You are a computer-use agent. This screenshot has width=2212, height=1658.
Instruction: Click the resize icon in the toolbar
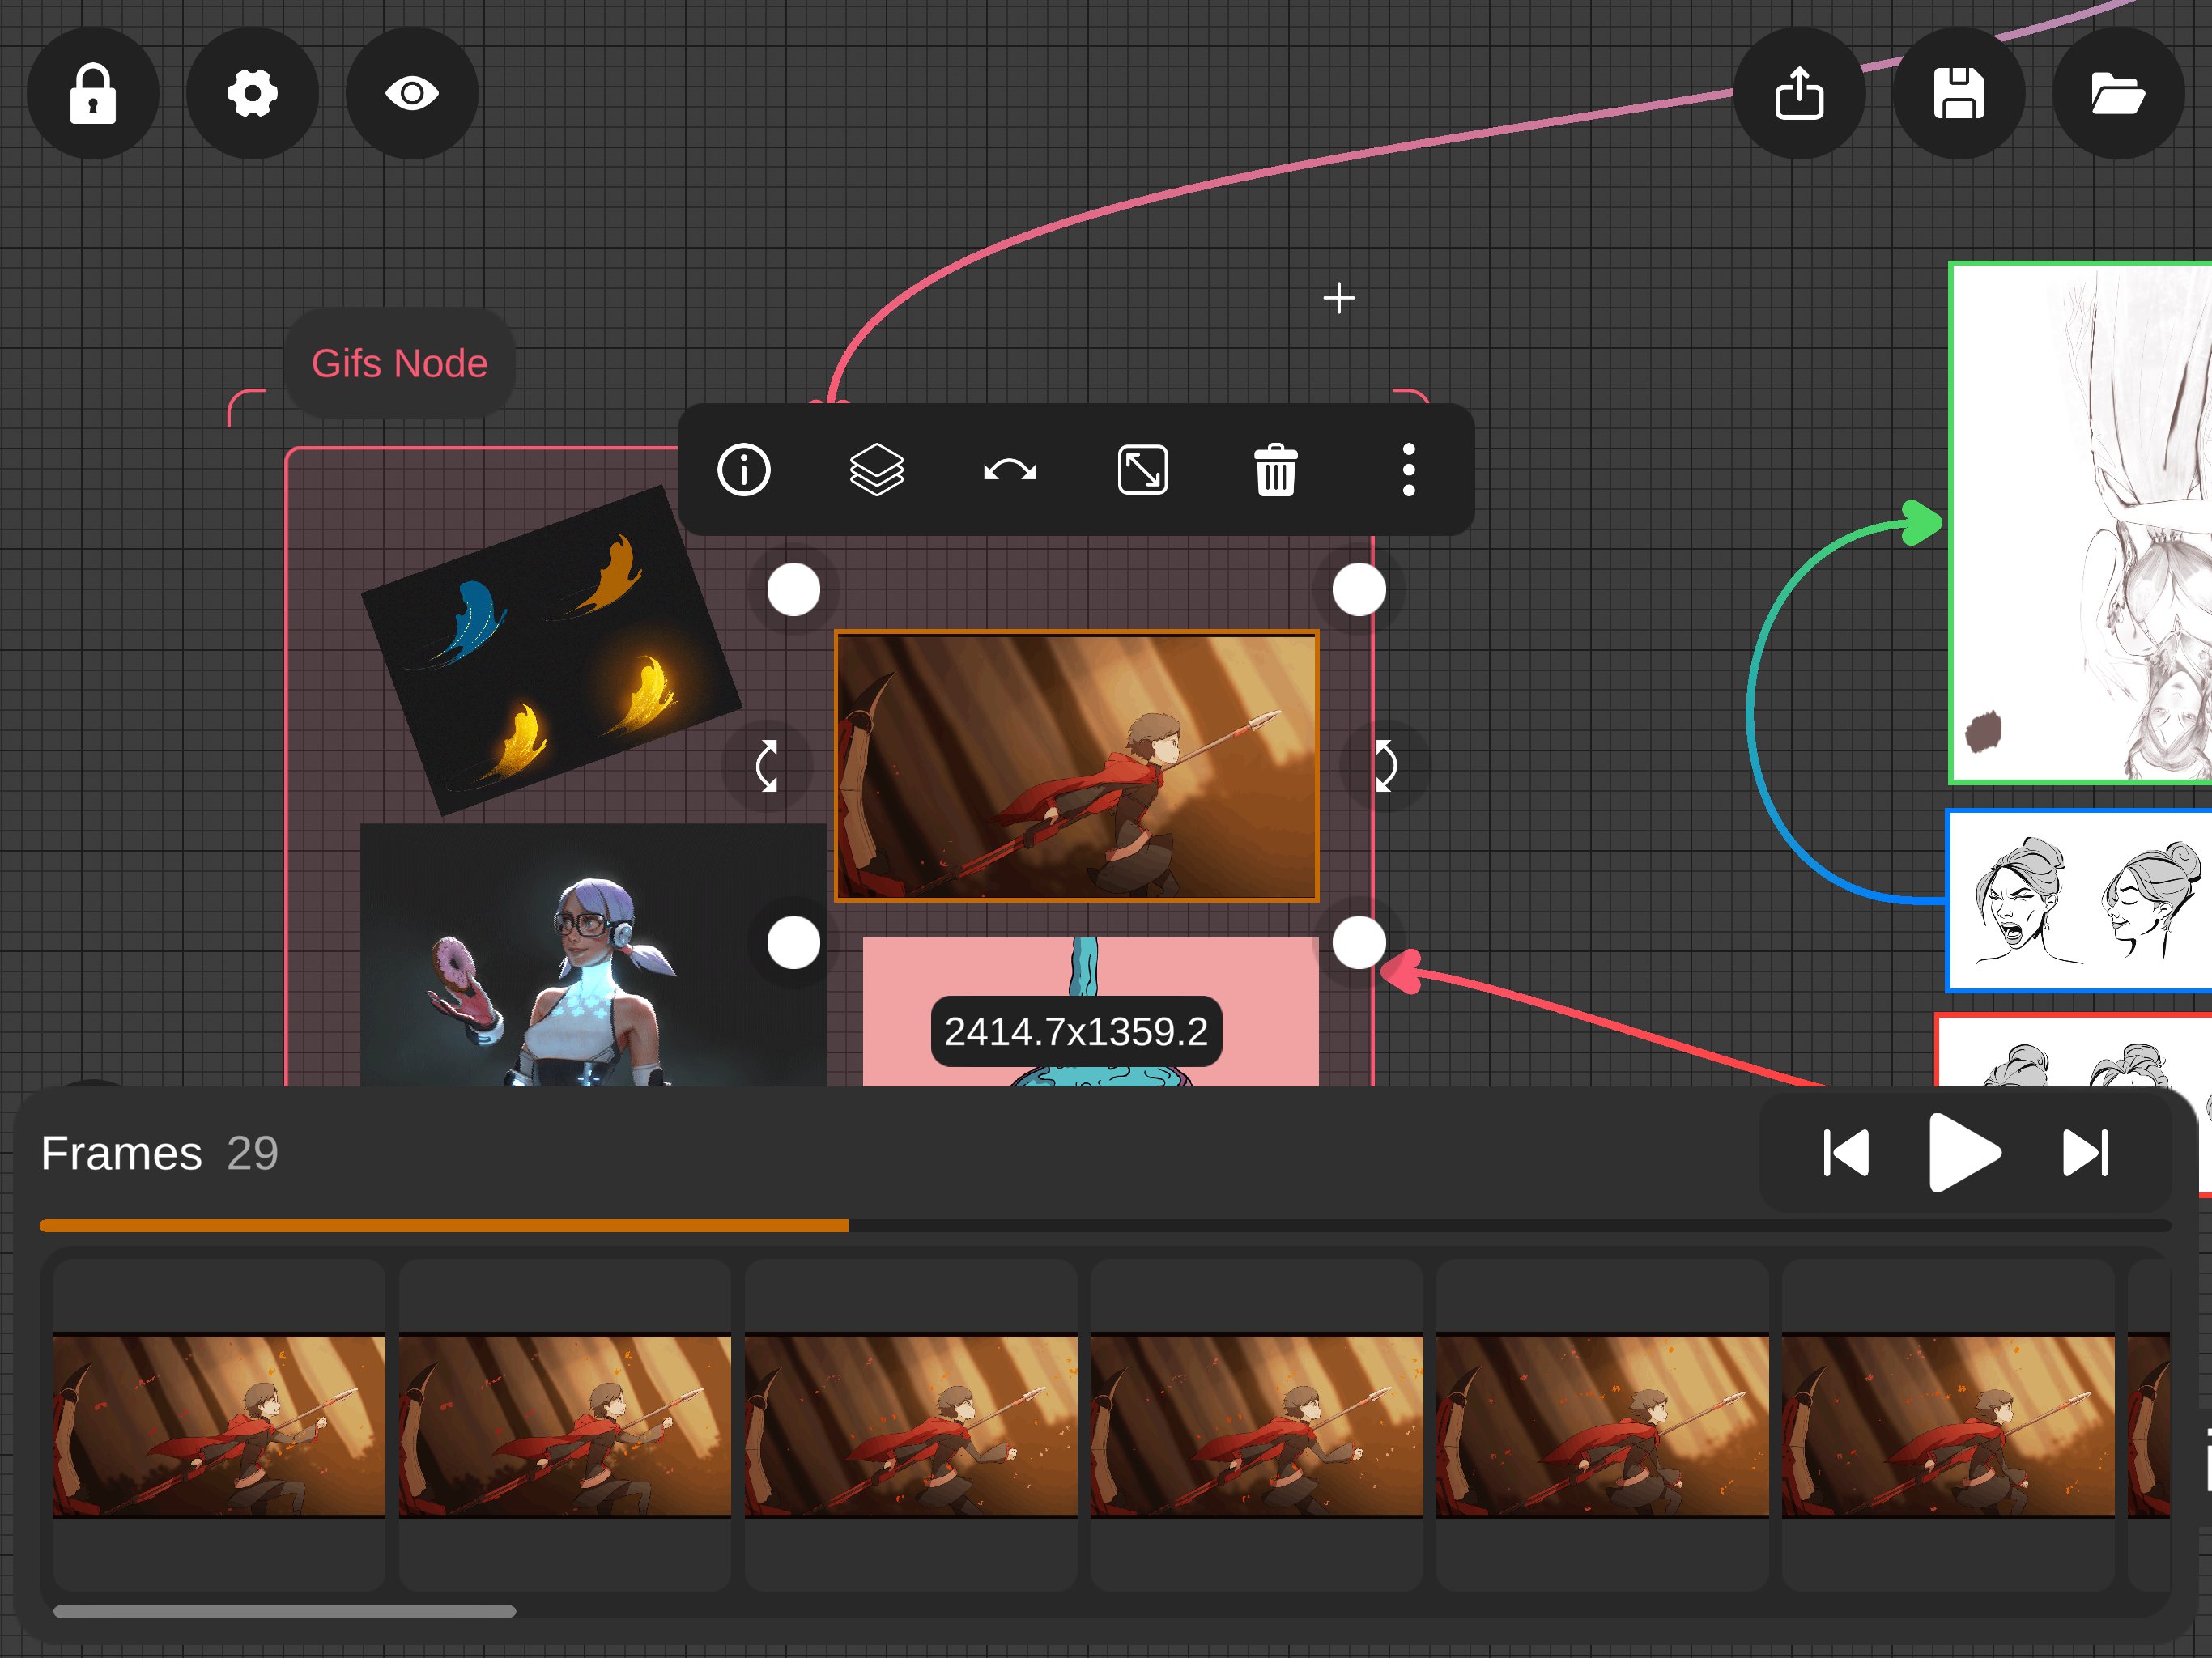pyautogui.click(x=1142, y=470)
